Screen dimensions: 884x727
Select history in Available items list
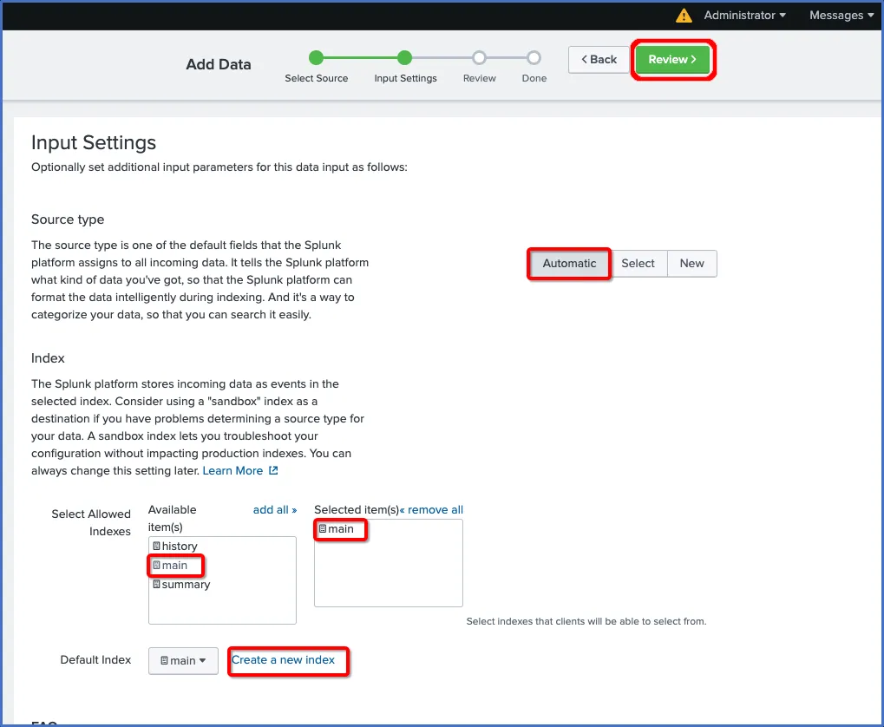pos(175,546)
